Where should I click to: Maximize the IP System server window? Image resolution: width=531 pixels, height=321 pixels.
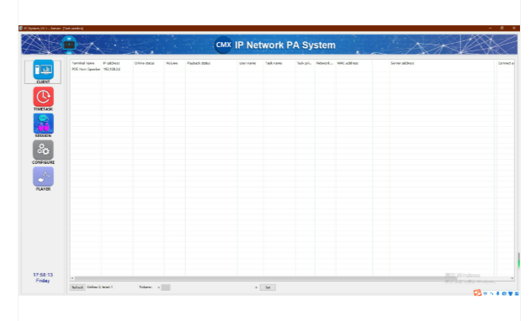(502, 28)
